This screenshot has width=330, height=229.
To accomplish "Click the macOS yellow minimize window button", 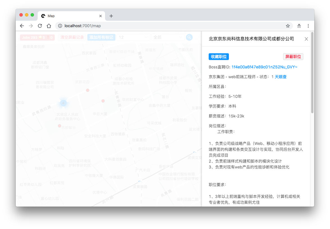I will click(x=27, y=15).
